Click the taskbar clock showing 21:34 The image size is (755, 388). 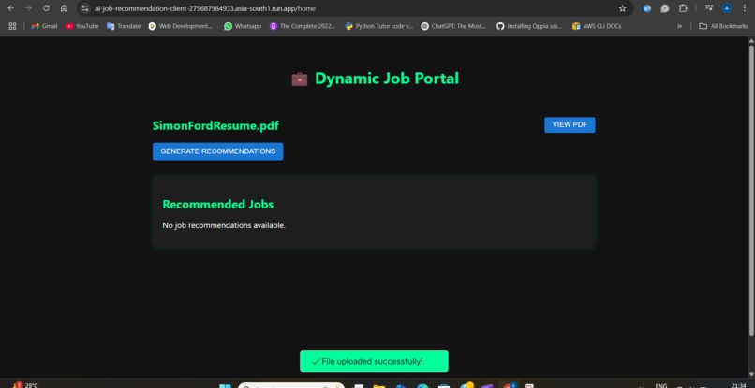coord(739,385)
